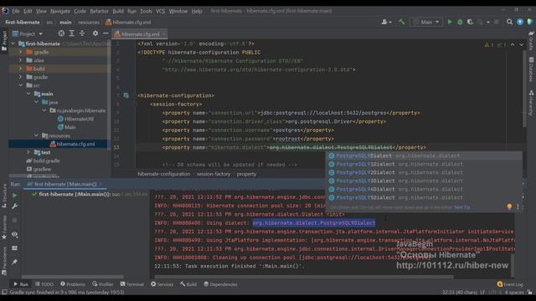Viewport: 536px width, 301px height.
Task: Select PostgreSQL92Dialect completion suggestion
Action: tap(424, 172)
